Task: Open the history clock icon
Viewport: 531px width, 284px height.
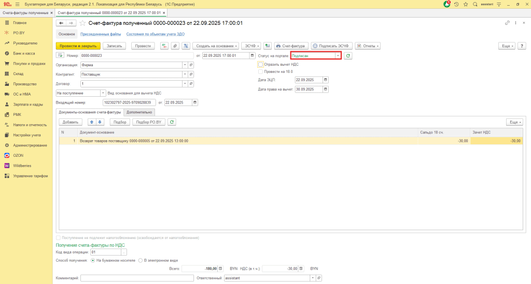Action: pyautogui.click(x=456, y=4)
